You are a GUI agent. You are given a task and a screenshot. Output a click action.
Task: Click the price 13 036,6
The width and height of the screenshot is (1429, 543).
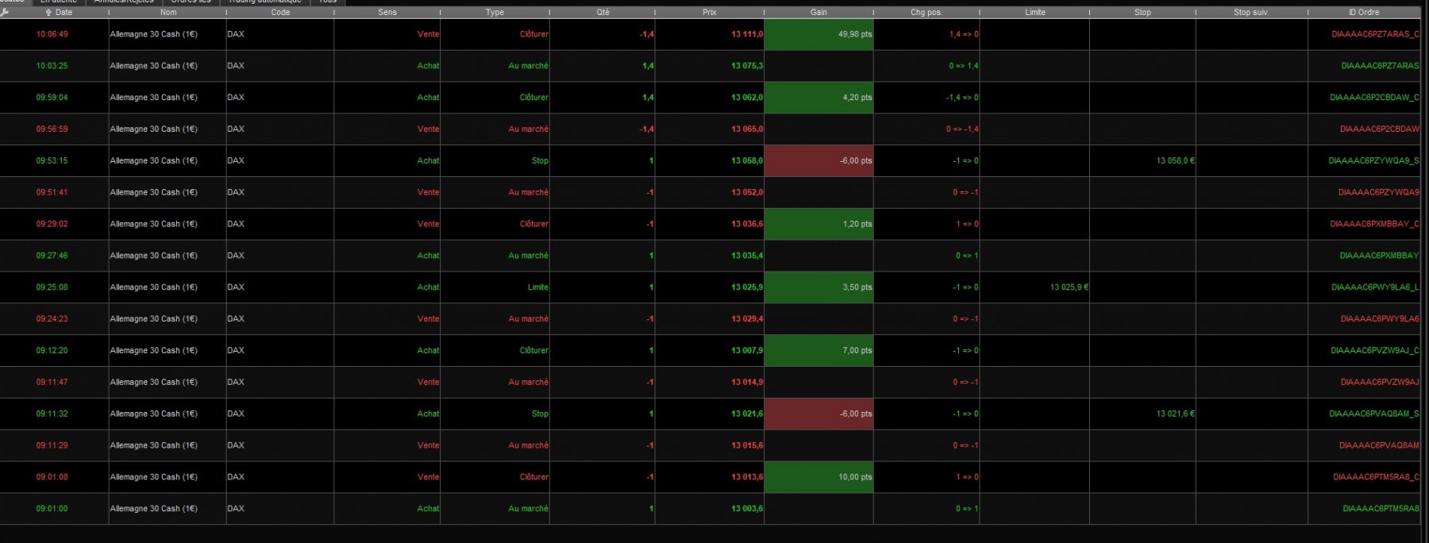pos(747,225)
